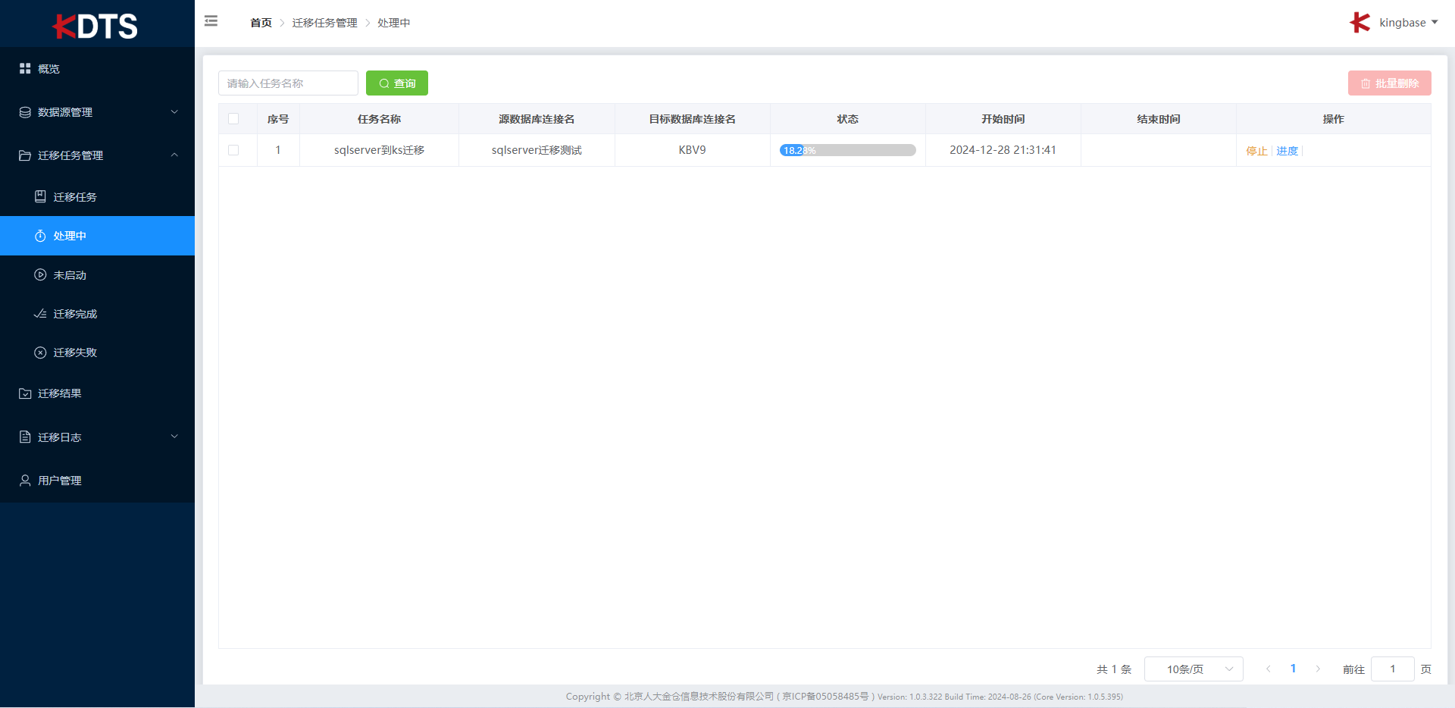Open 迁移结果 from the sidebar
The width and height of the screenshot is (1455, 708).
tap(60, 393)
